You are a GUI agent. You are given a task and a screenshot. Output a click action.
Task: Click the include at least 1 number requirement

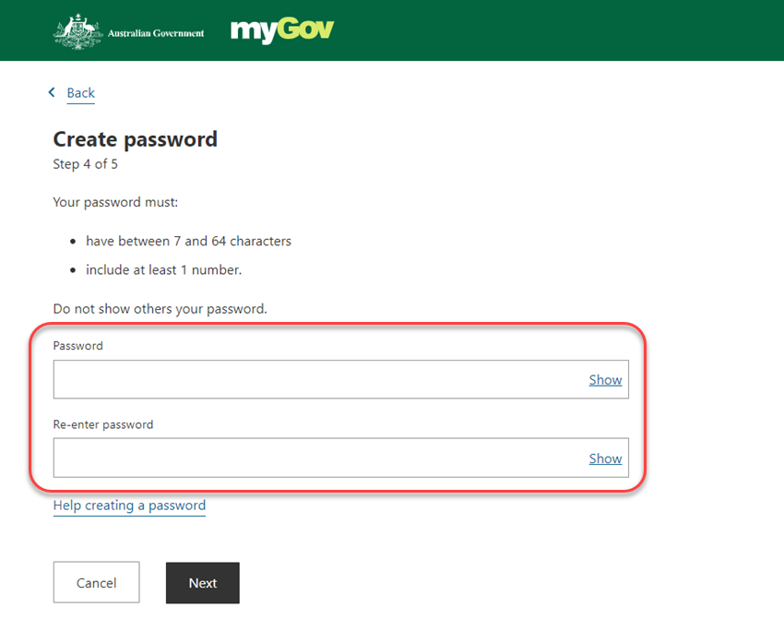[x=163, y=270]
